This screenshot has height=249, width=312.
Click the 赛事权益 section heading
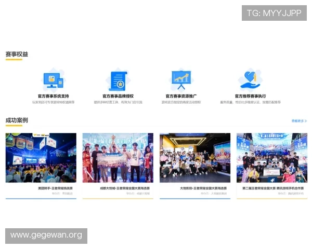[x=17, y=54]
